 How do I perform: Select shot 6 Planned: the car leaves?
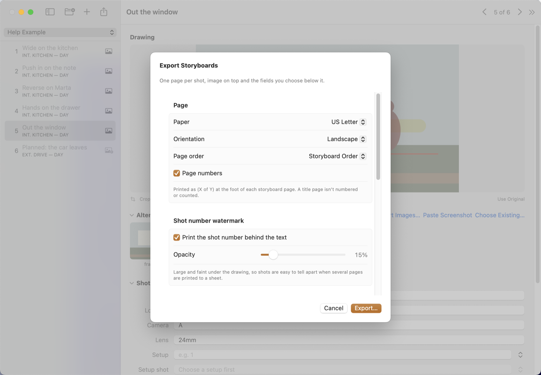point(60,151)
